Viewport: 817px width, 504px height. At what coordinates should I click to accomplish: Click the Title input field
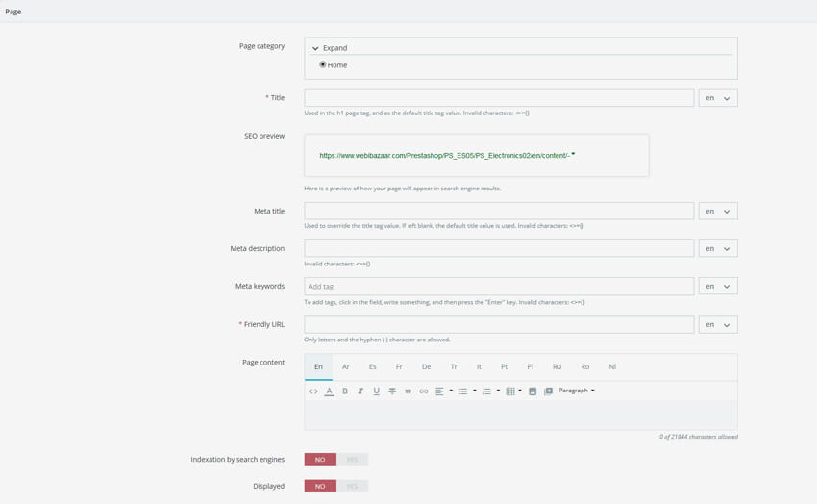pos(499,98)
